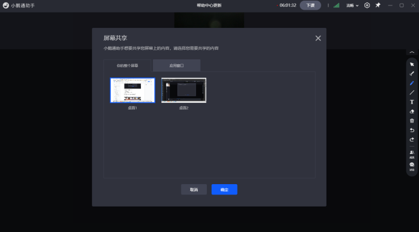419x232 pixels.
Task: Click the blue 确定 button
Action: coord(224,190)
